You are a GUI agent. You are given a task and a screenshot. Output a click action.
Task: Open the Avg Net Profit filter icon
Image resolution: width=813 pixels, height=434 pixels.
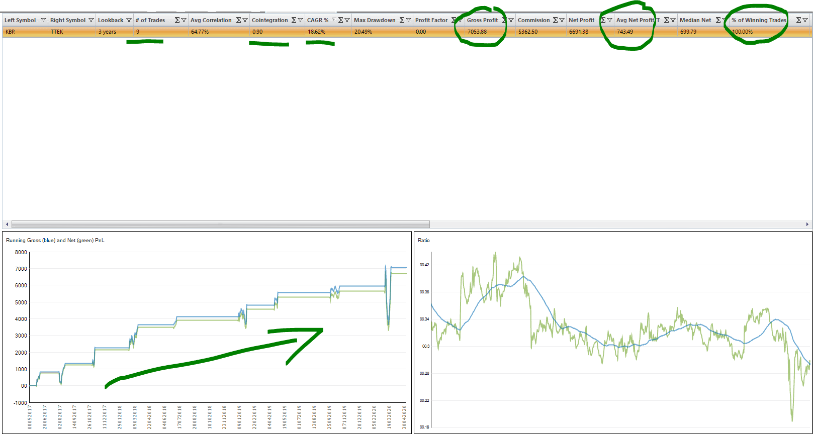click(673, 20)
